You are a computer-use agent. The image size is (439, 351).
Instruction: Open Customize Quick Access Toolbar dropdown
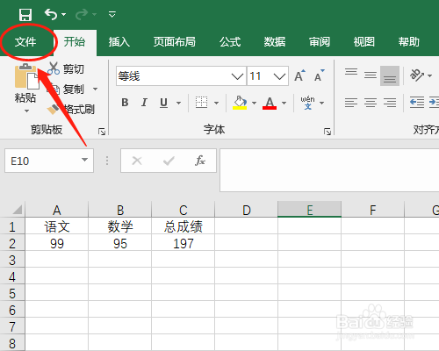click(112, 14)
